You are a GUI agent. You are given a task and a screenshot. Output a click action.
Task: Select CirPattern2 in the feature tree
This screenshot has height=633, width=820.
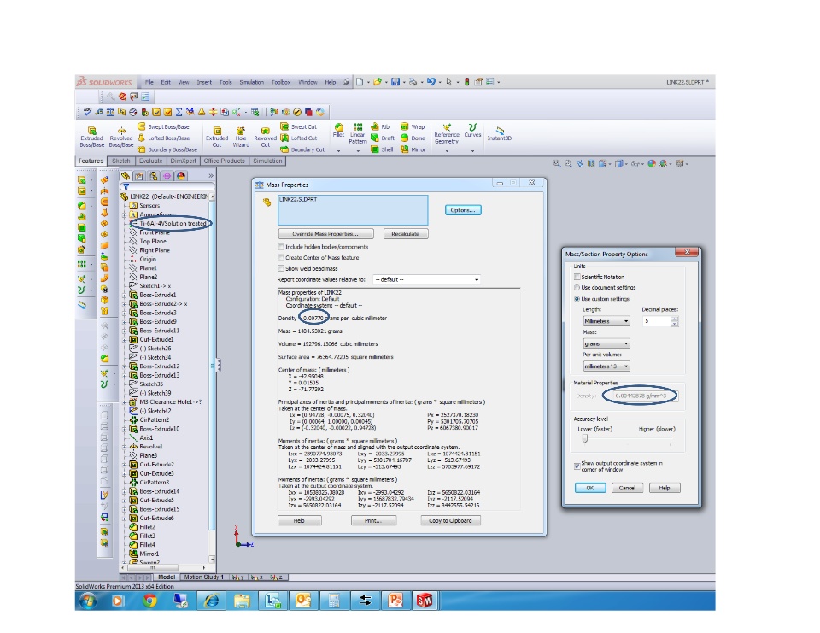(x=149, y=419)
